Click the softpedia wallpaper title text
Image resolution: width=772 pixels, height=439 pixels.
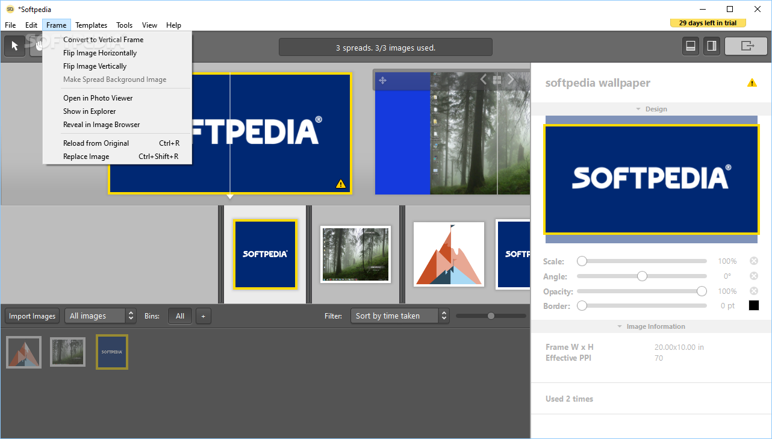597,83
